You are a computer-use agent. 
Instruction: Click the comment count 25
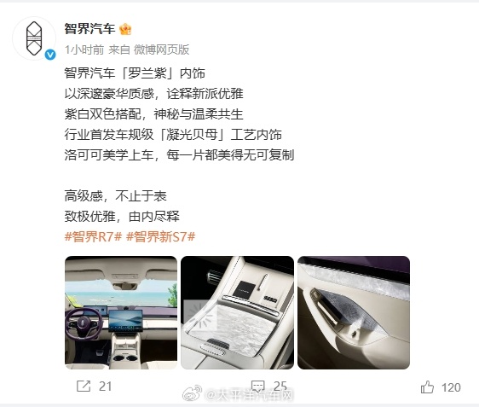tap(280, 386)
